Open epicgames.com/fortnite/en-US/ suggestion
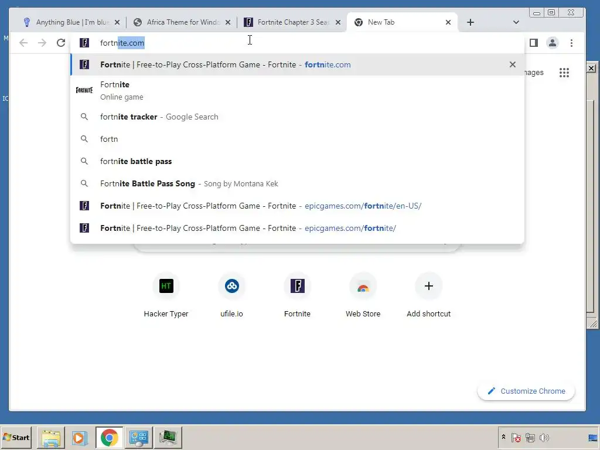This screenshot has width=600, height=450. tap(297, 206)
